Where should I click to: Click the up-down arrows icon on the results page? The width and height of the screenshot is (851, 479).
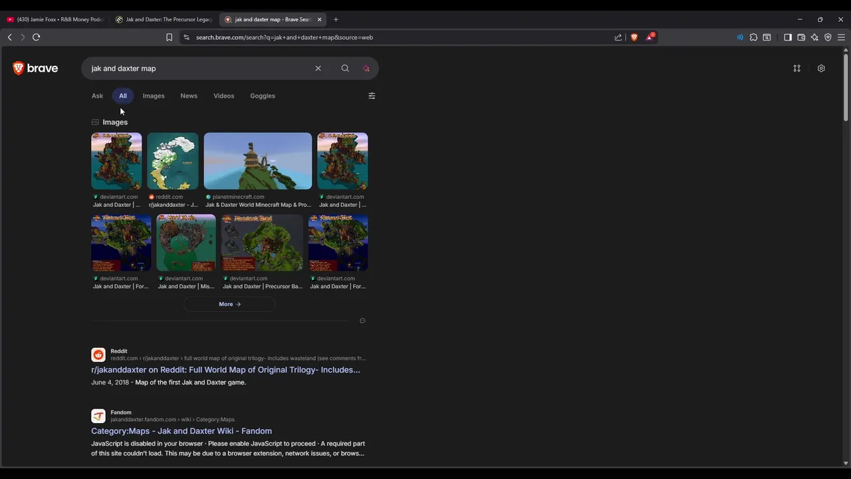tap(796, 69)
